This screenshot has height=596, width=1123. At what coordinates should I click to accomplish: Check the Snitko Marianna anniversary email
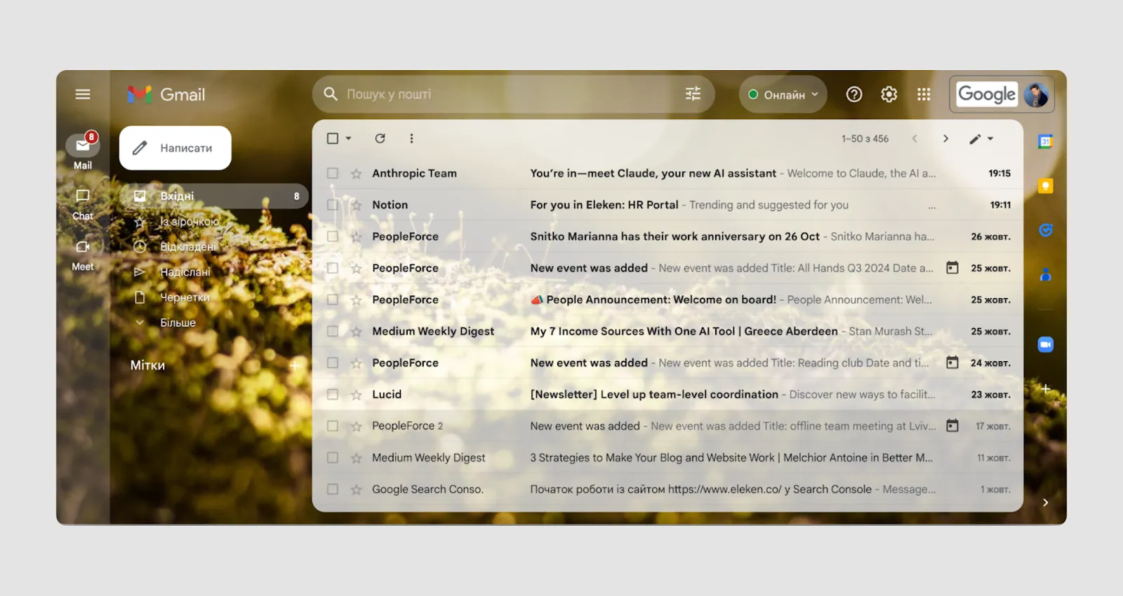coord(333,236)
